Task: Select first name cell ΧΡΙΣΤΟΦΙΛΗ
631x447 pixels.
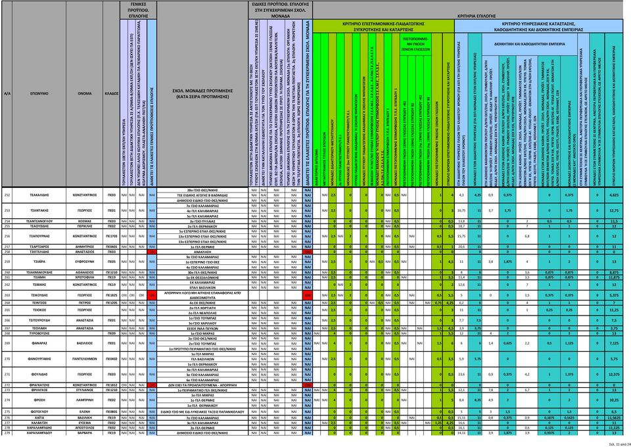Action: (x=85, y=277)
